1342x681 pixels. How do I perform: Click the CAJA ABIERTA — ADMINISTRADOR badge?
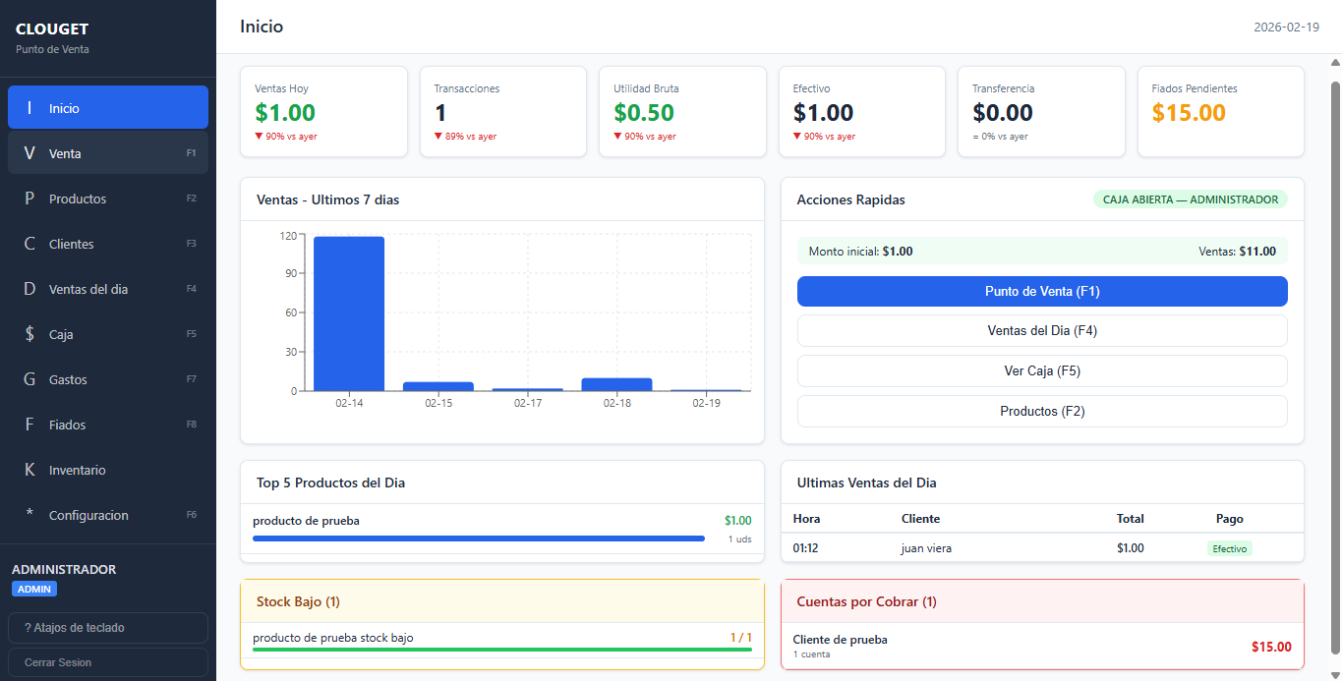(1191, 199)
